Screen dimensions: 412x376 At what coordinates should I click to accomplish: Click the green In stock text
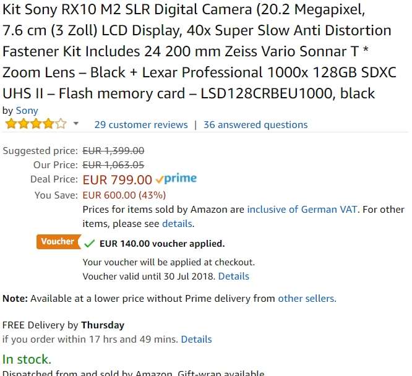pos(27,359)
